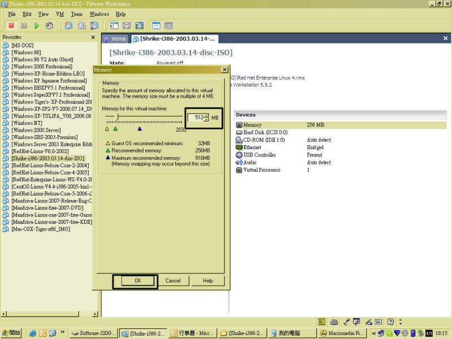Screen dimensions: 452x339
Task: Click Help in the Memory dialog
Action: (208, 281)
